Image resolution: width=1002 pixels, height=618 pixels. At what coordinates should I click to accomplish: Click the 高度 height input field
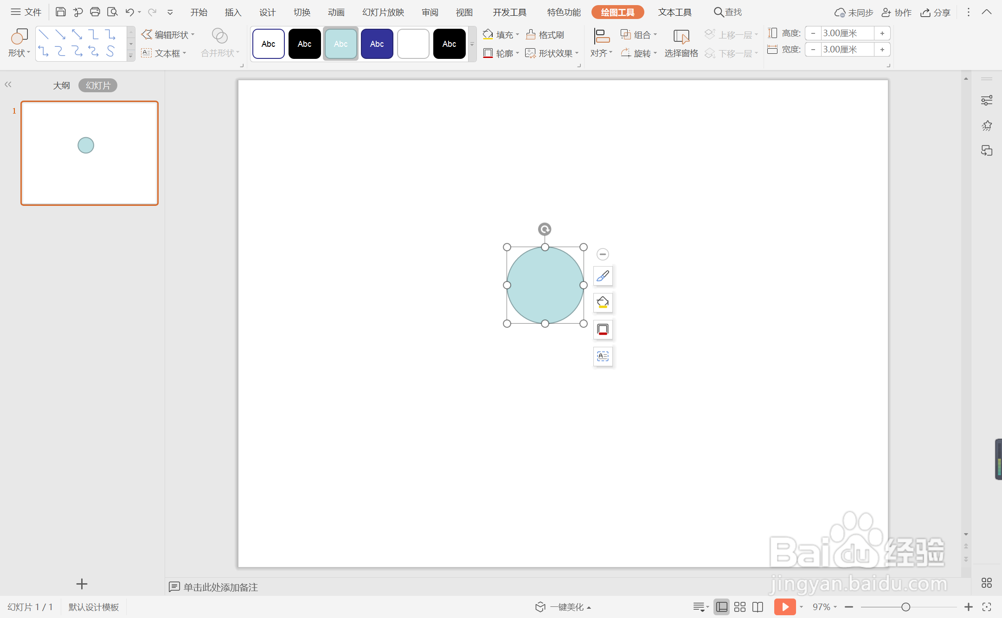pos(847,33)
